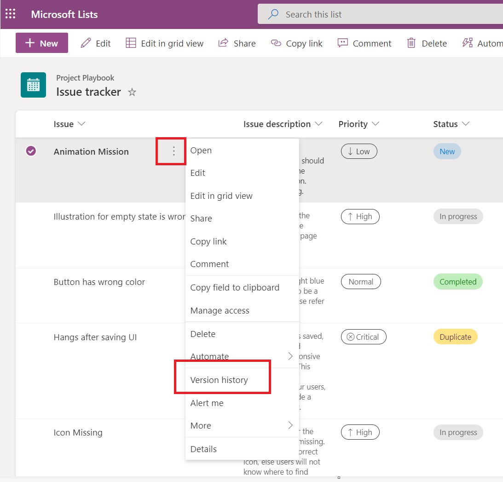Image resolution: width=503 pixels, height=482 pixels.
Task: Expand the Priority column header menu
Action: [x=376, y=124]
